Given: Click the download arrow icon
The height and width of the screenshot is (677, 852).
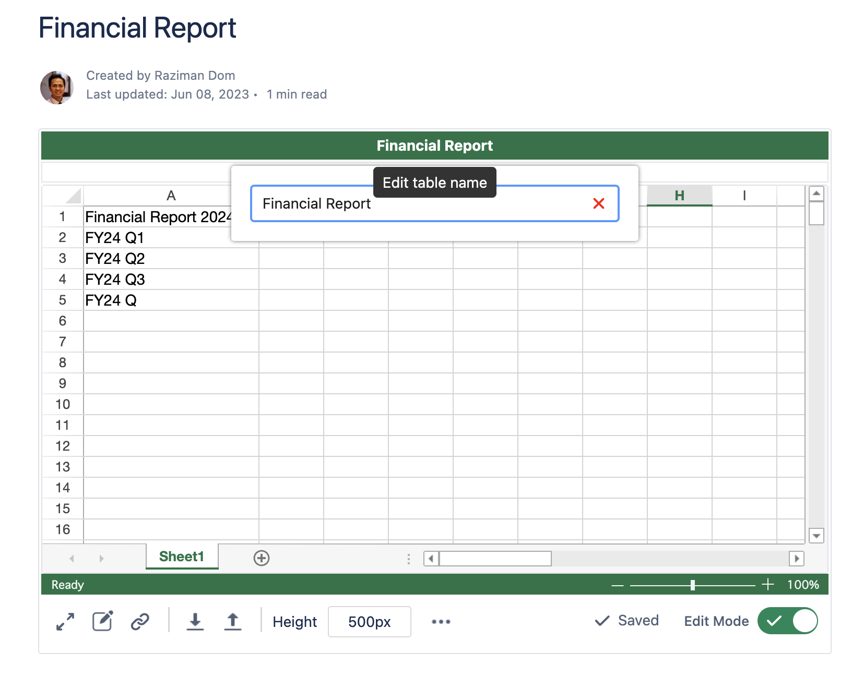Looking at the screenshot, I should click(195, 621).
